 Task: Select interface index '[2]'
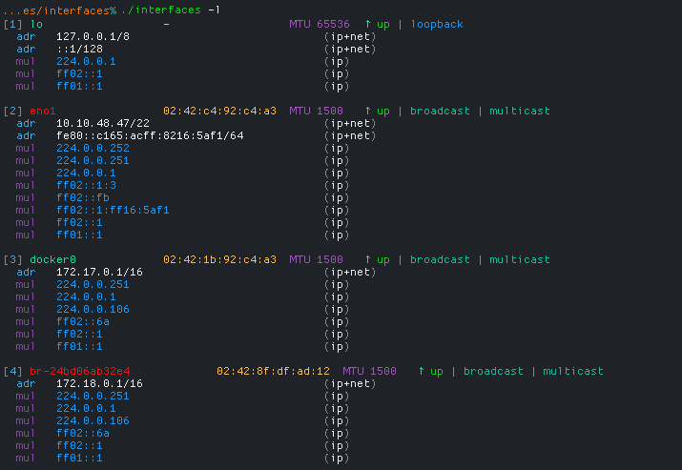coord(12,112)
